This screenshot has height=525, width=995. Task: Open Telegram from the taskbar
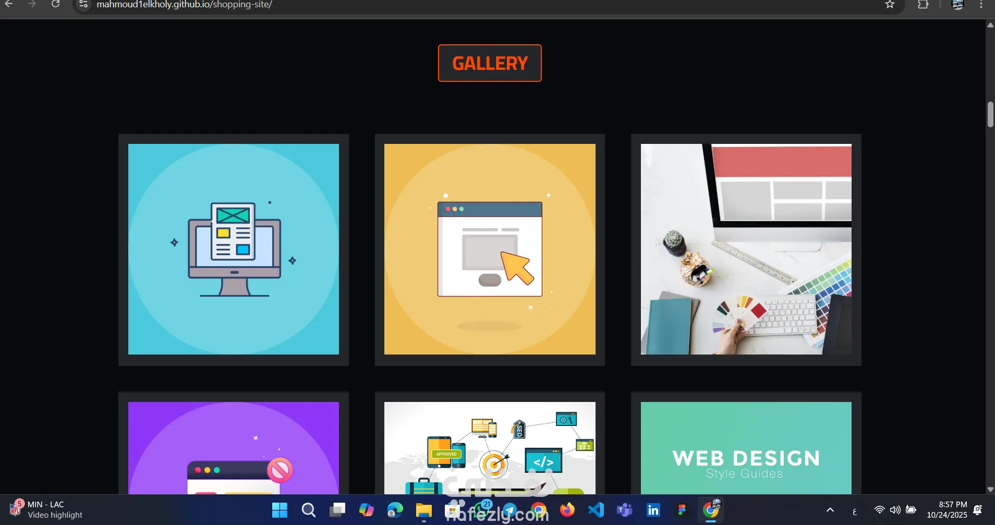[x=510, y=510]
